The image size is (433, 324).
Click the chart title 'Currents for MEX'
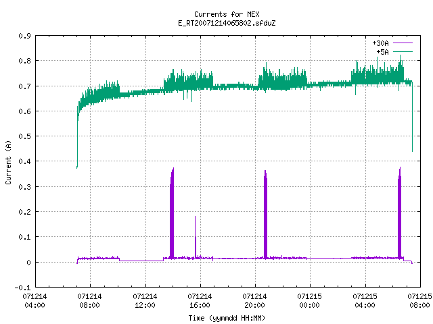[x=227, y=14]
